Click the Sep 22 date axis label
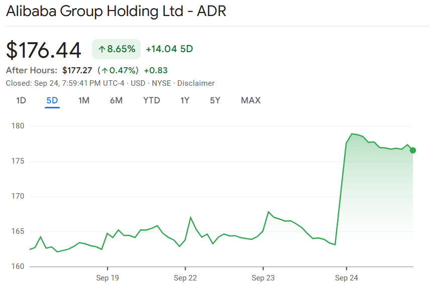Image resolution: width=430 pixels, height=290 pixels. point(185,277)
